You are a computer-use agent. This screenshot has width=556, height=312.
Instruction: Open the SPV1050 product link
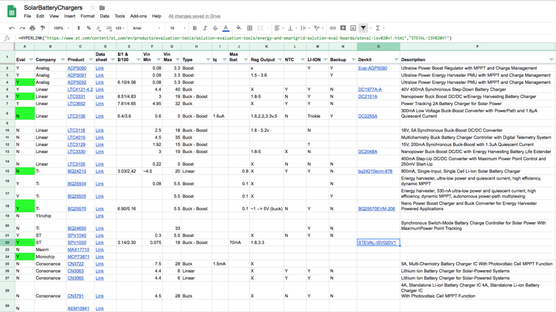[77, 243]
